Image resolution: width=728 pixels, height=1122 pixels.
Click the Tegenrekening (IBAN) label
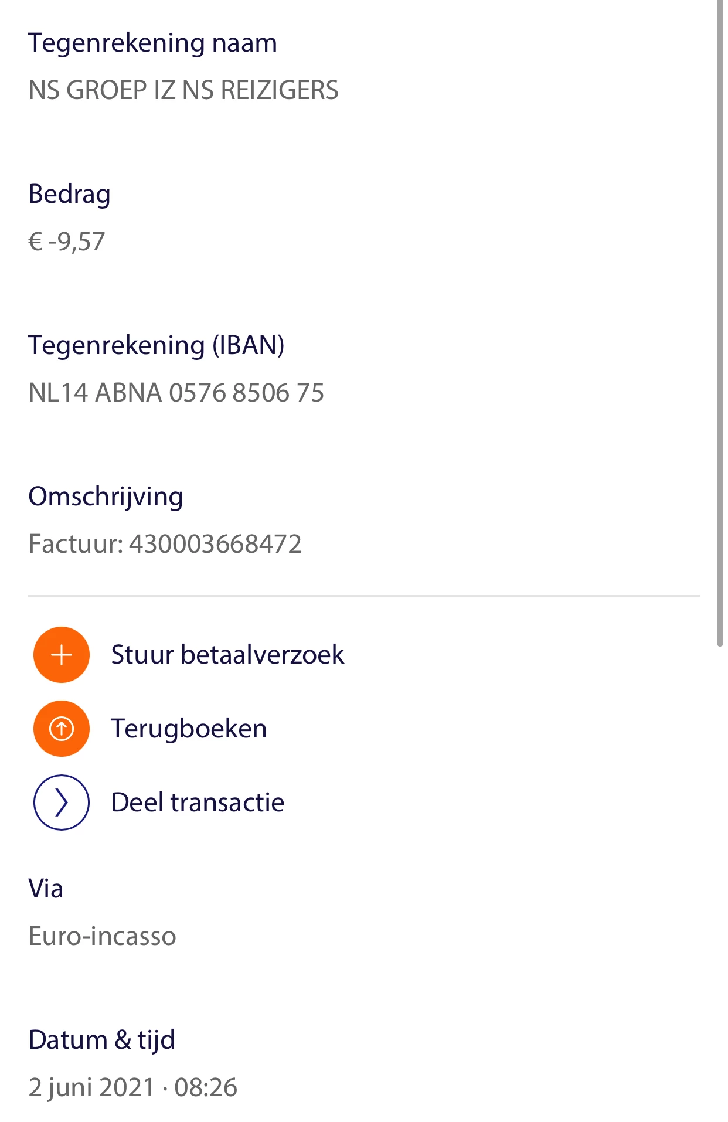click(x=157, y=345)
